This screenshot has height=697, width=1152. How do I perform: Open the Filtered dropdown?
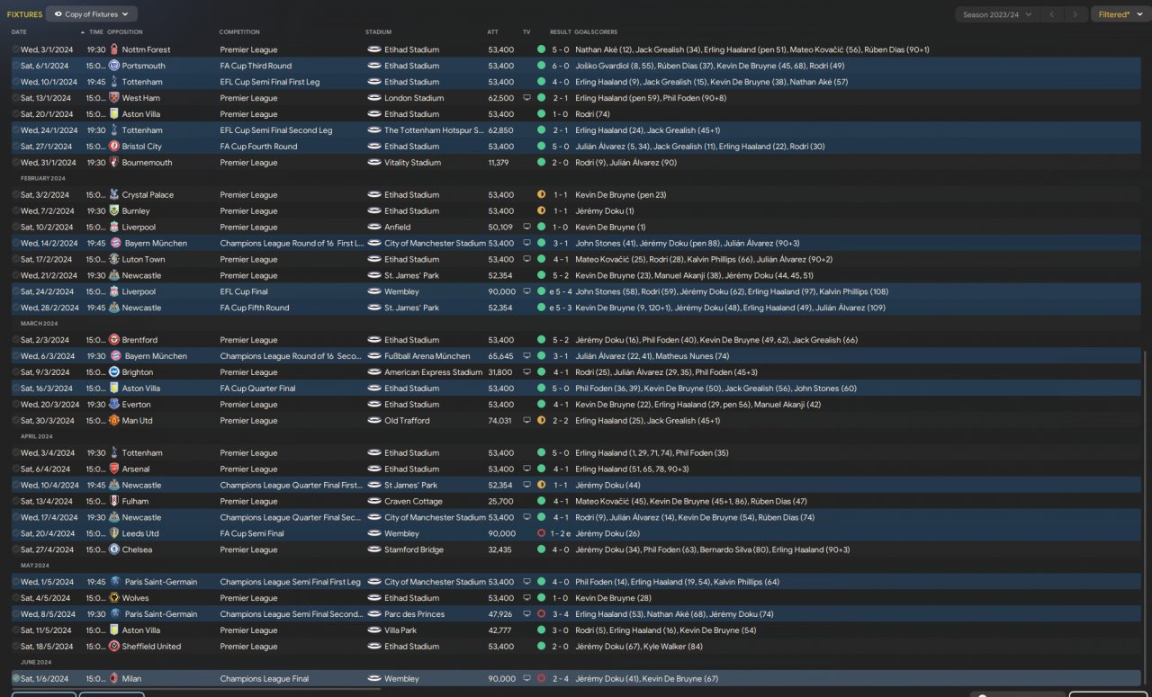click(x=1120, y=14)
